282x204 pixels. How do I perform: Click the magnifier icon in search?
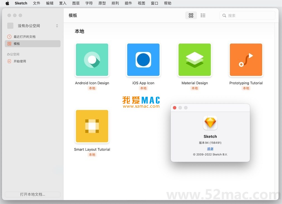click(224, 16)
